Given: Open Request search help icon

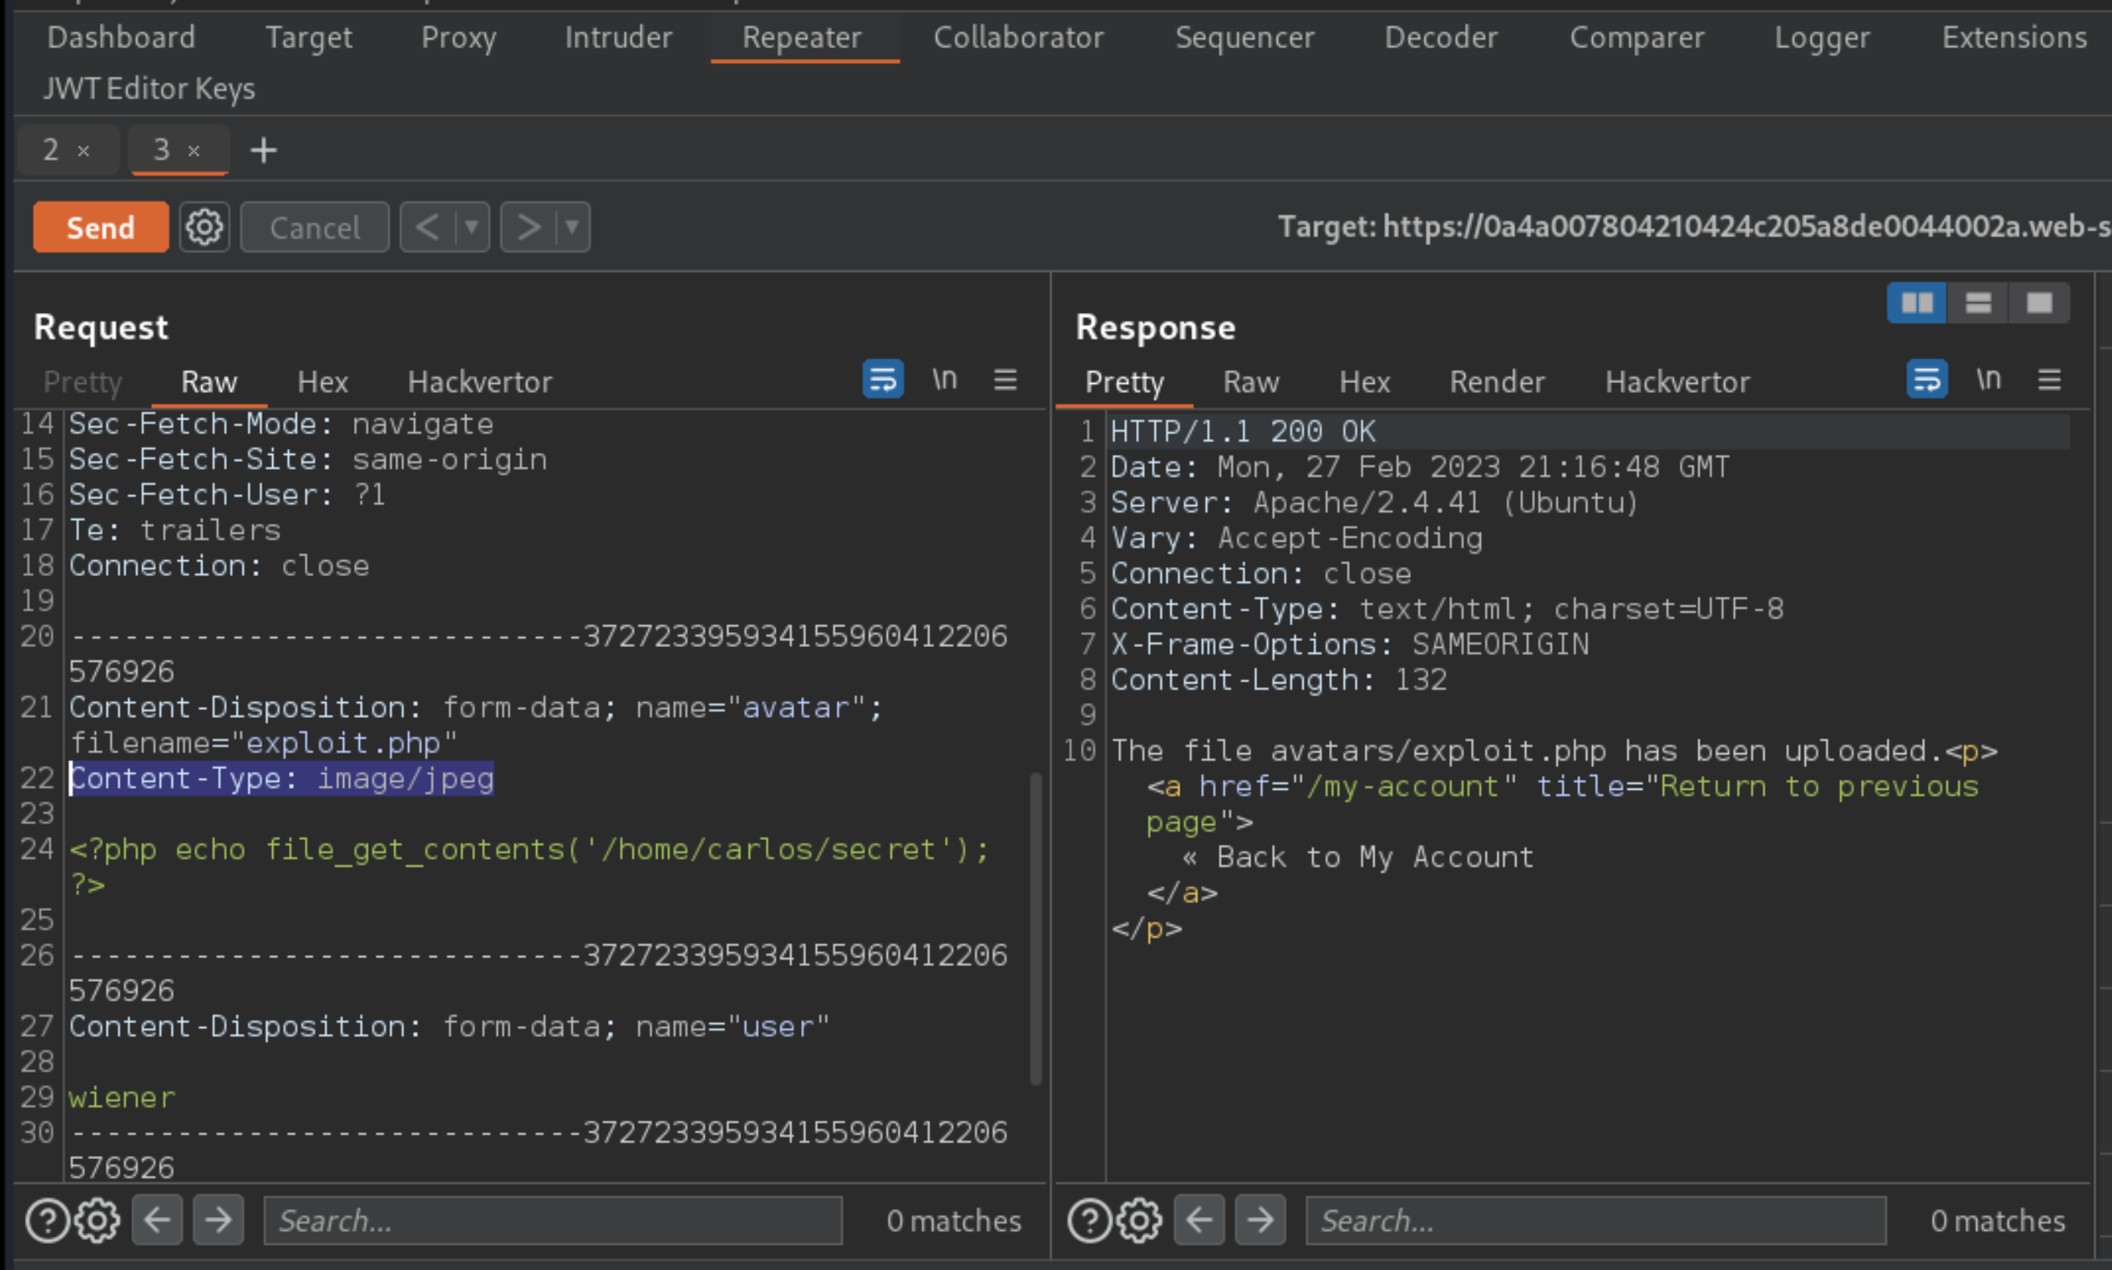Looking at the screenshot, I should 47,1220.
